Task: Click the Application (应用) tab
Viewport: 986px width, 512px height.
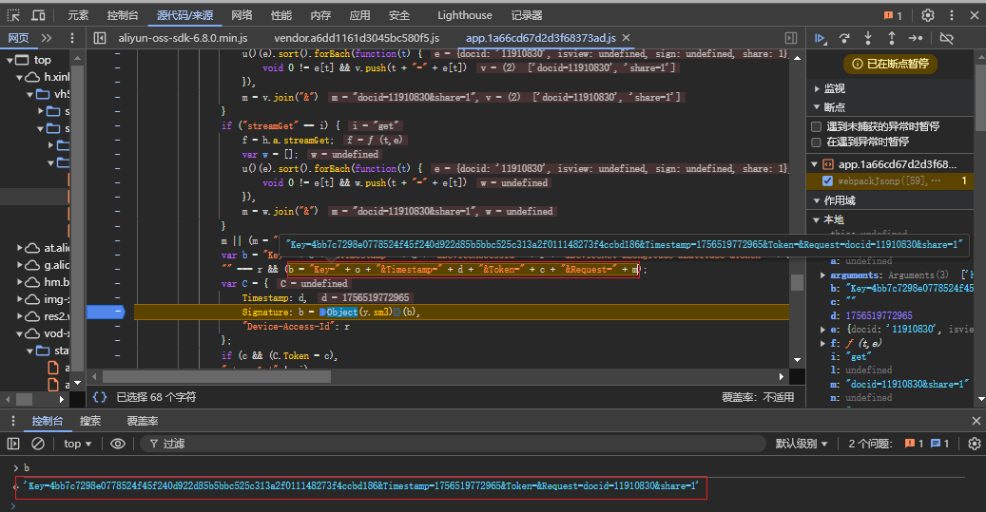Action: [359, 15]
